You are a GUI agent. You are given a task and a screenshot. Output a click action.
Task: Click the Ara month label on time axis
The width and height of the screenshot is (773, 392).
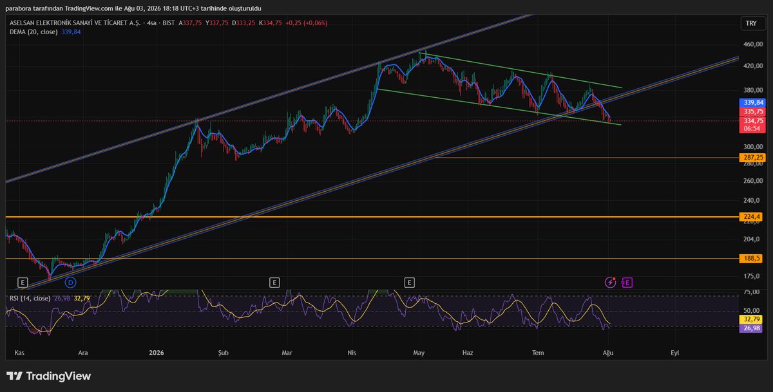point(82,353)
